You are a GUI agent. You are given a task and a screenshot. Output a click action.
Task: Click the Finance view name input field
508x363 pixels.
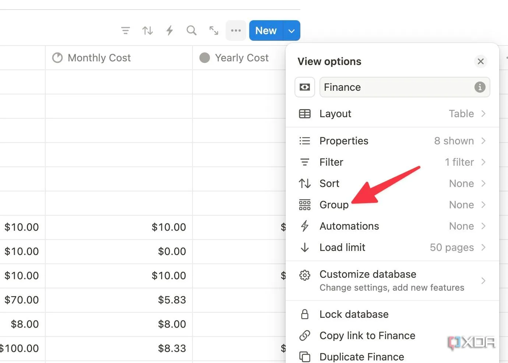396,87
